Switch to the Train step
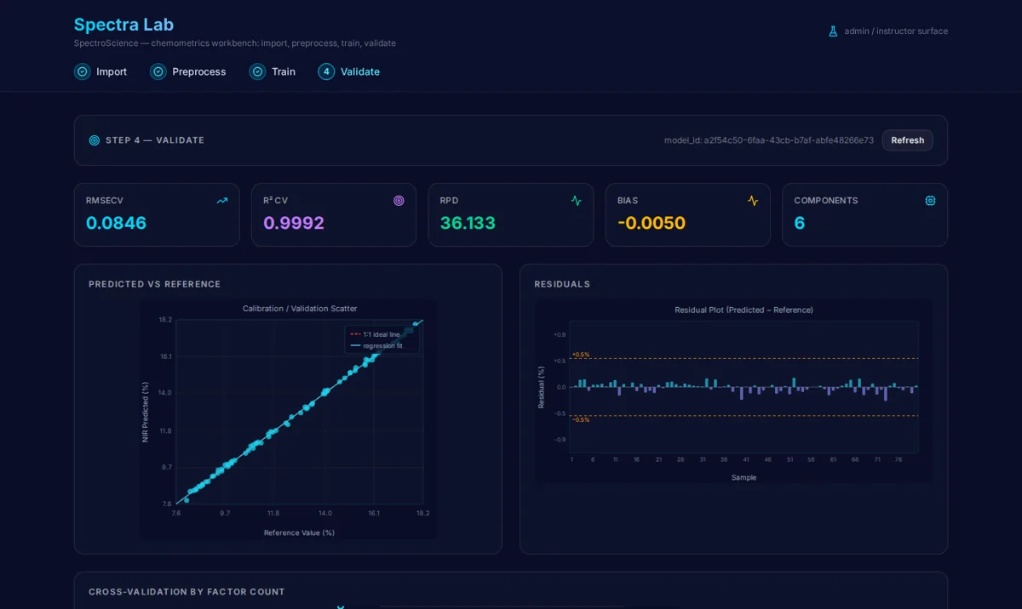This screenshot has height=609, width=1022. tap(284, 71)
